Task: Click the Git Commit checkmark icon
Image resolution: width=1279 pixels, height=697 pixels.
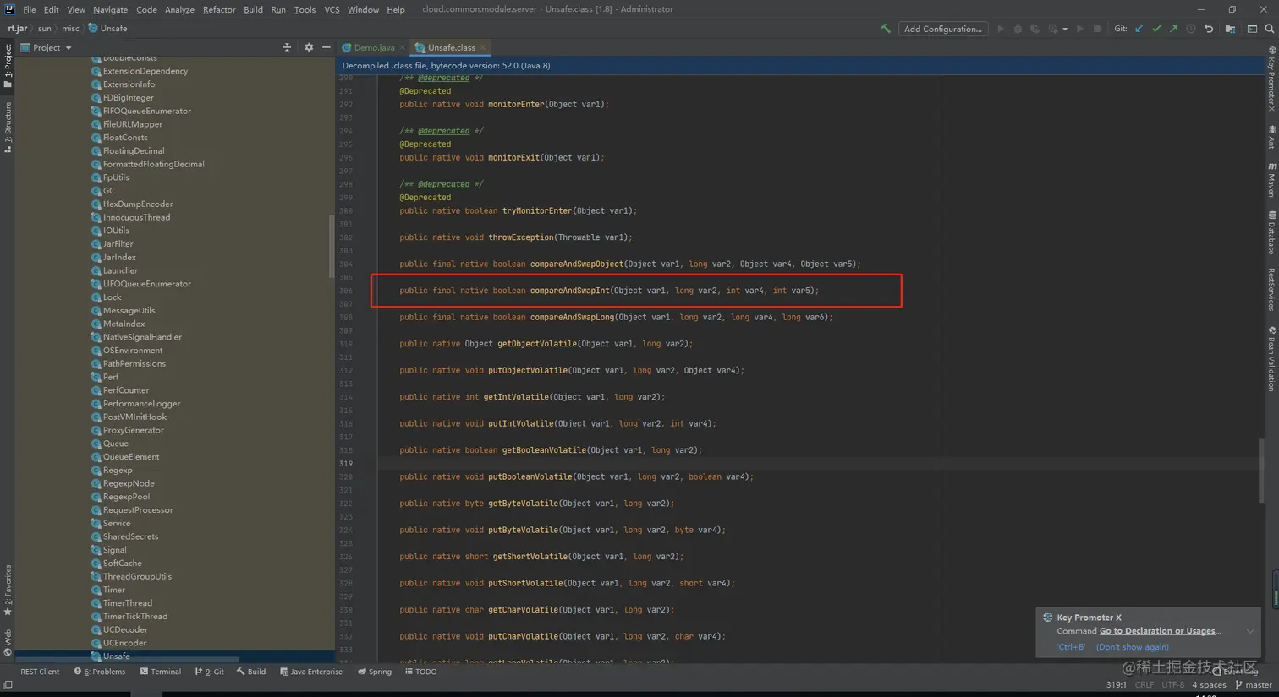Action: 1156,29
